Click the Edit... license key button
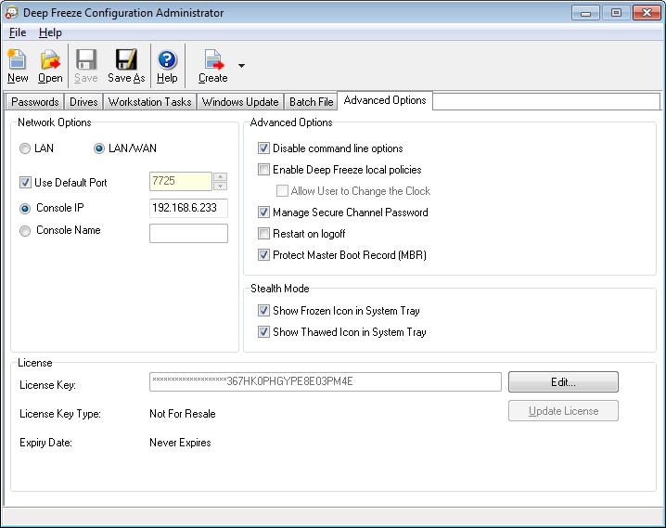The width and height of the screenshot is (666, 528). click(x=563, y=381)
